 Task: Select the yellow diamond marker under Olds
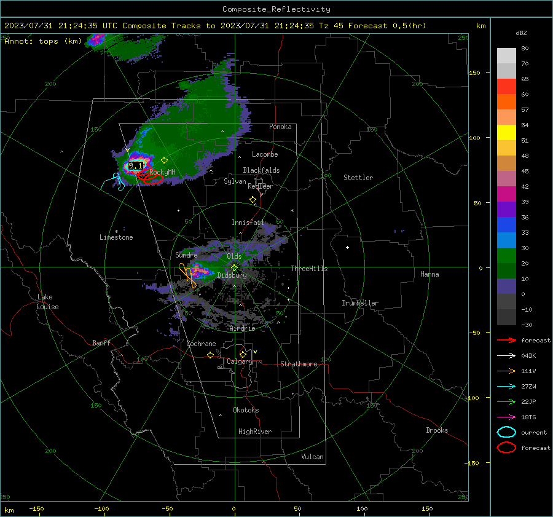(234, 268)
